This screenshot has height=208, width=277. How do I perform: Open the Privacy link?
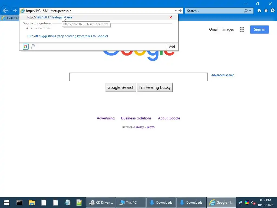[x=139, y=127]
